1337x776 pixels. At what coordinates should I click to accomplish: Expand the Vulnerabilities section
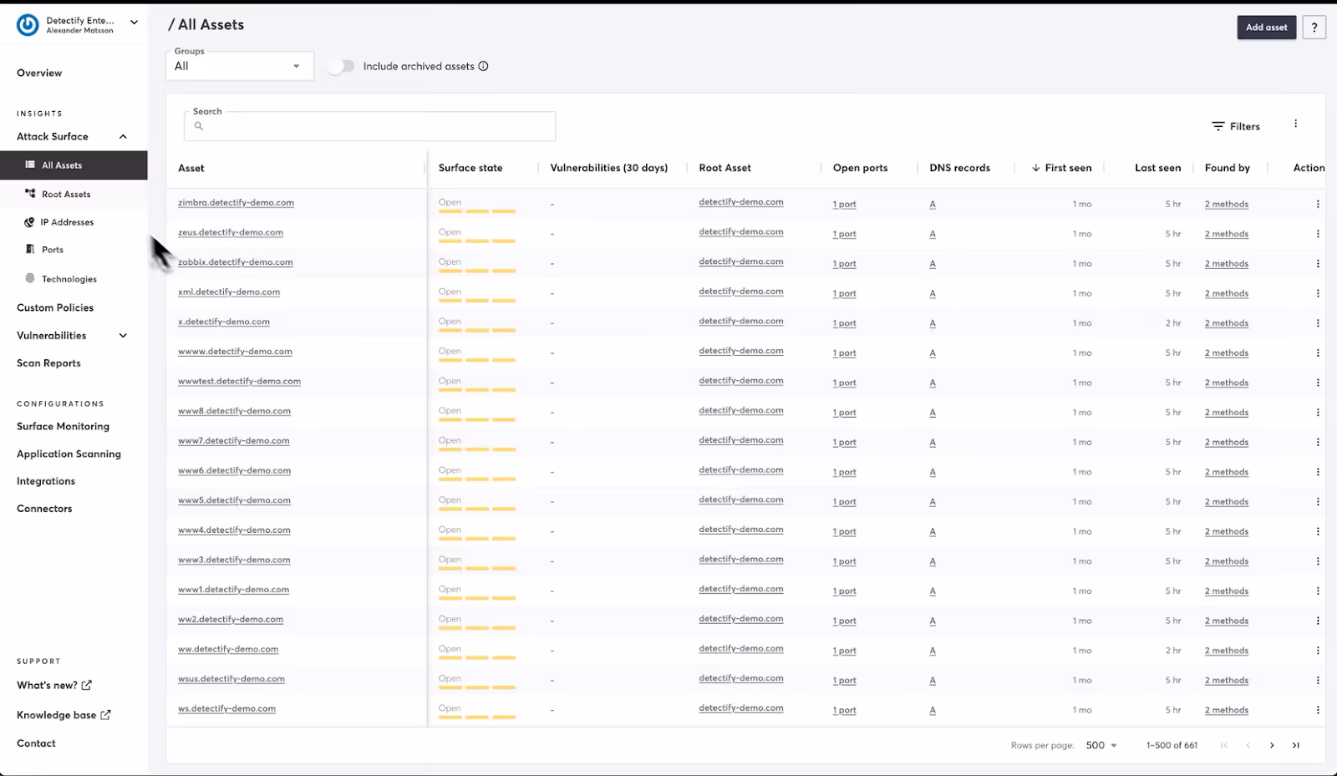123,336
